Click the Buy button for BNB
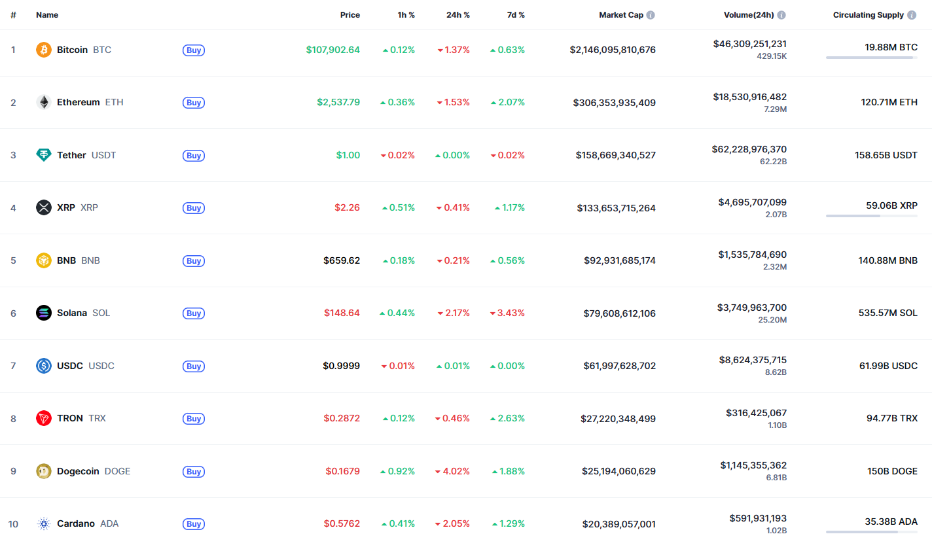 (x=194, y=260)
